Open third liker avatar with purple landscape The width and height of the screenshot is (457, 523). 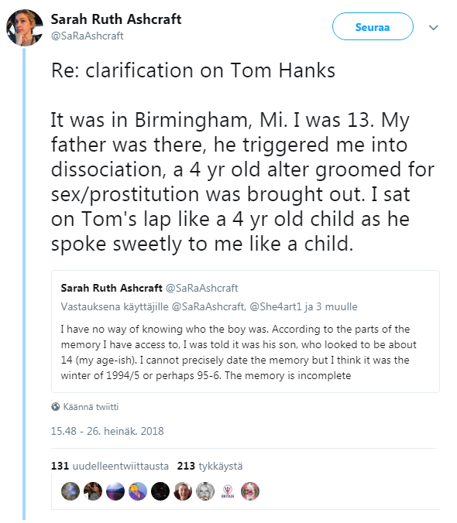115,491
